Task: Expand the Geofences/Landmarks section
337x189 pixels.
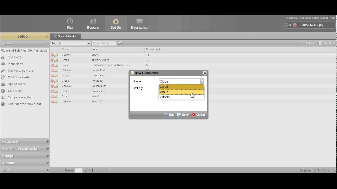Action: click(x=48, y=149)
